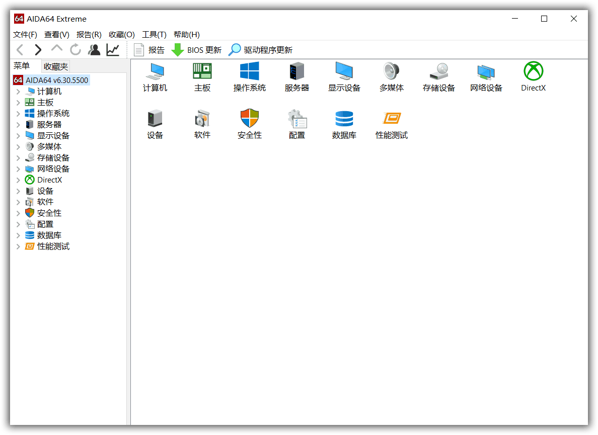Switch to the 收藏夹 tab
This screenshot has width=598, height=435.
click(55, 66)
